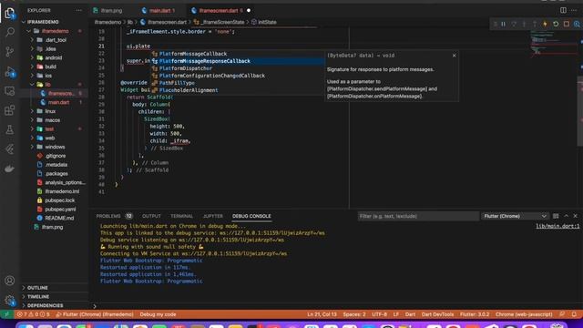
Task: Open the Dart DevTools widget inspector icon
Action: coord(577,24)
